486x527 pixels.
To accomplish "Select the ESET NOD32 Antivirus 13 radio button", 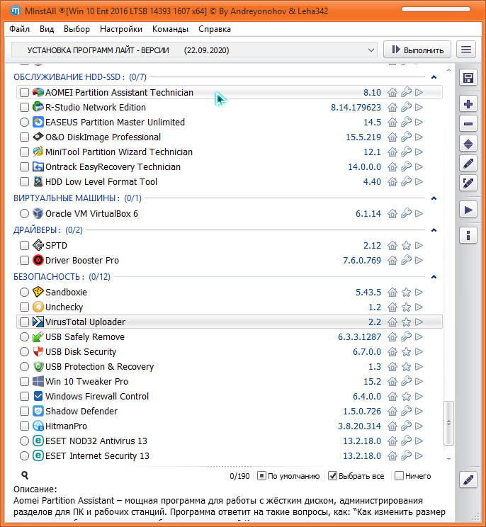I will (x=25, y=441).
